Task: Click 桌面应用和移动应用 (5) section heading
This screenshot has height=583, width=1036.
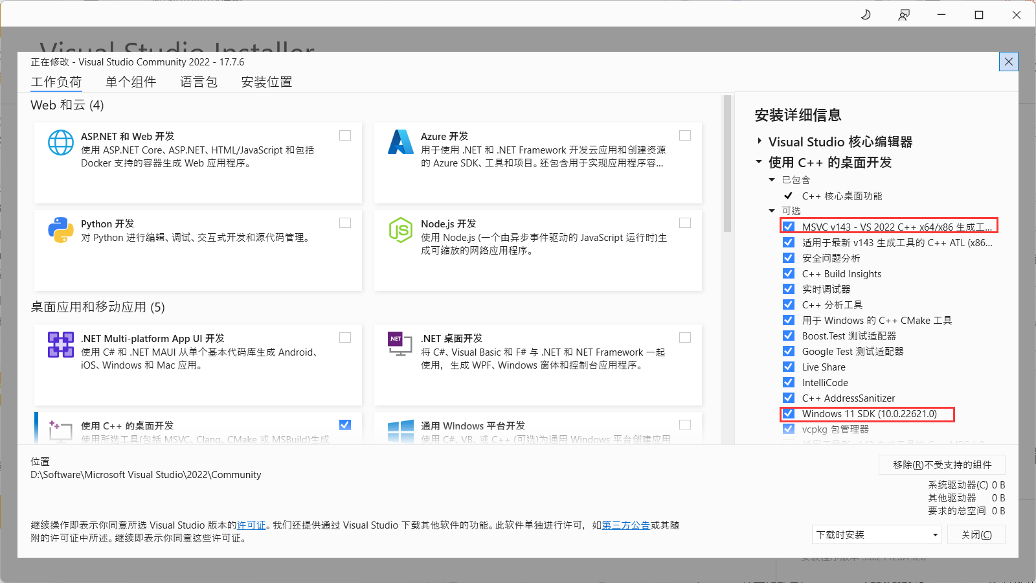Action: (x=98, y=307)
